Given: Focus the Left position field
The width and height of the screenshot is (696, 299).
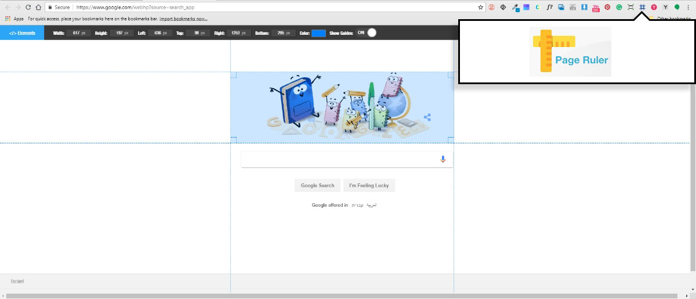Looking at the screenshot, I should click(159, 33).
